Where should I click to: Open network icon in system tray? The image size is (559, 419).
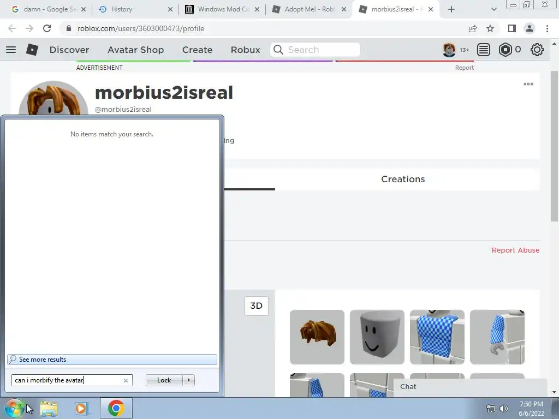[x=491, y=409]
